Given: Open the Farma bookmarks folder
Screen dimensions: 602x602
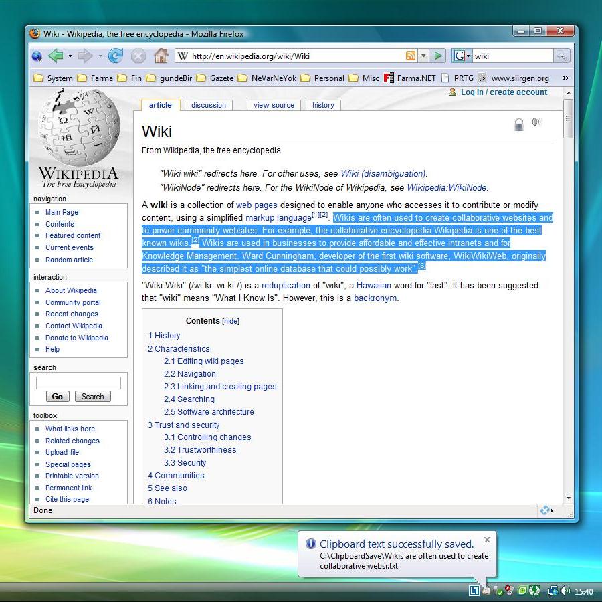Looking at the screenshot, I should click(x=95, y=78).
